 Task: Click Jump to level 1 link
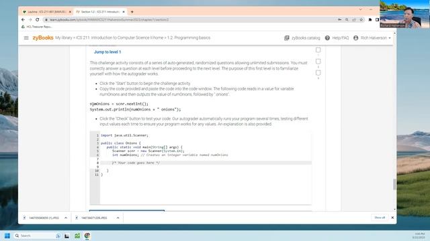pyautogui.click(x=107, y=52)
